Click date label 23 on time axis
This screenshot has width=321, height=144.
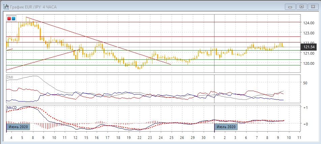point(150,138)
